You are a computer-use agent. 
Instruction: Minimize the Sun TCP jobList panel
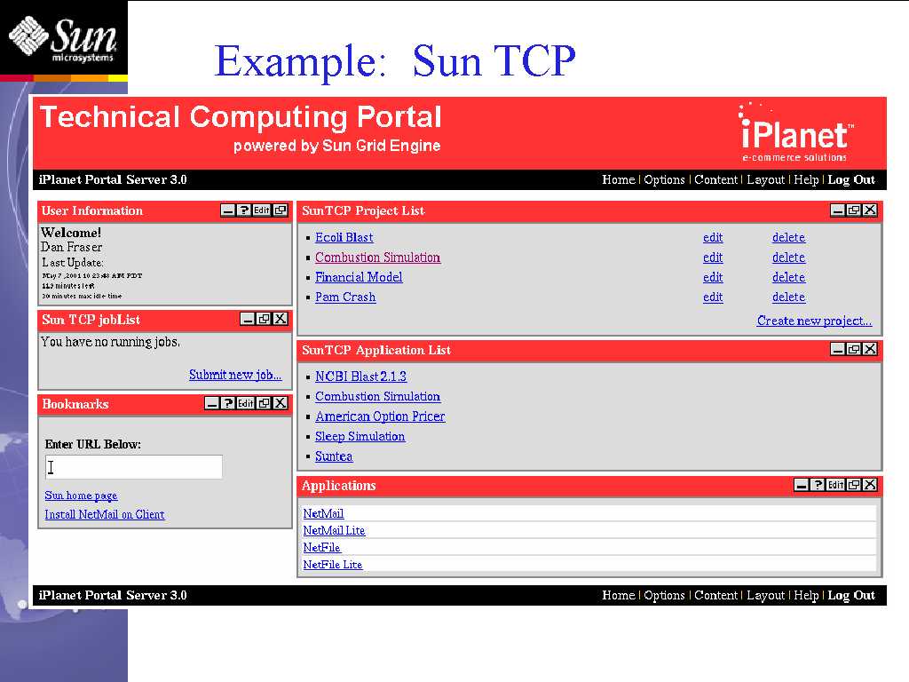pos(248,319)
